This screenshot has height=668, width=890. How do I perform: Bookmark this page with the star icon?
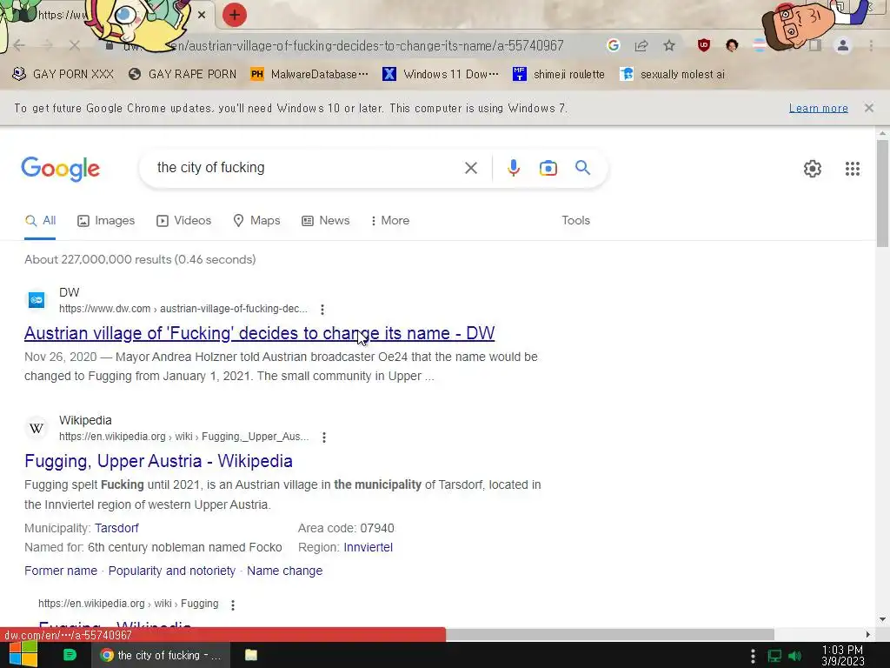coord(669,45)
